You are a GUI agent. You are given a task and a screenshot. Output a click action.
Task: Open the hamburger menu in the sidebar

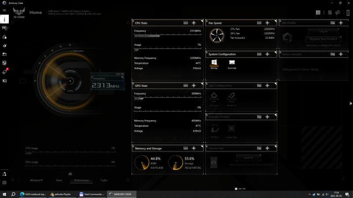click(x=4, y=10)
